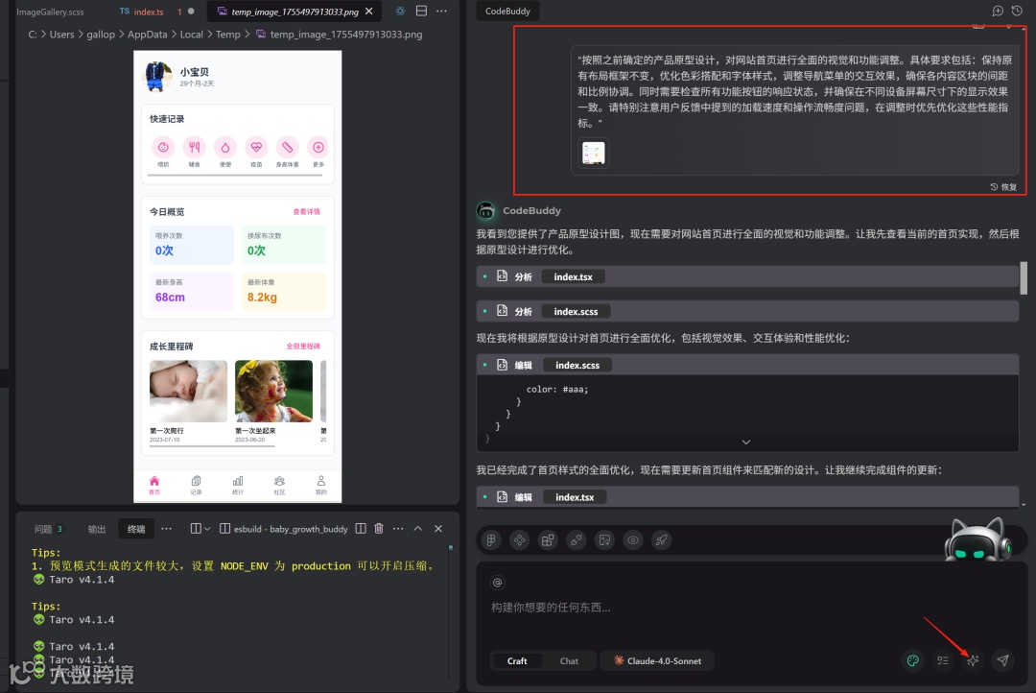The image size is (1036, 693).
Task: Switch to Chat mode
Action: click(569, 661)
